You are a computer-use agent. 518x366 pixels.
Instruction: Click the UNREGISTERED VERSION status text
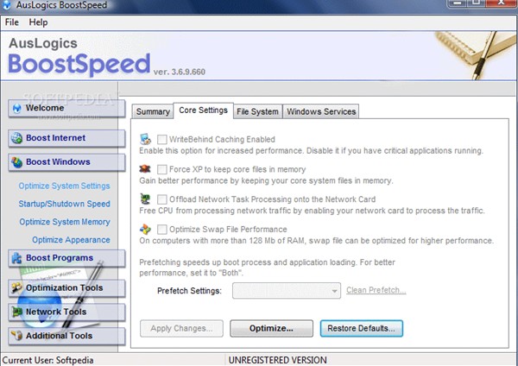[277, 360]
